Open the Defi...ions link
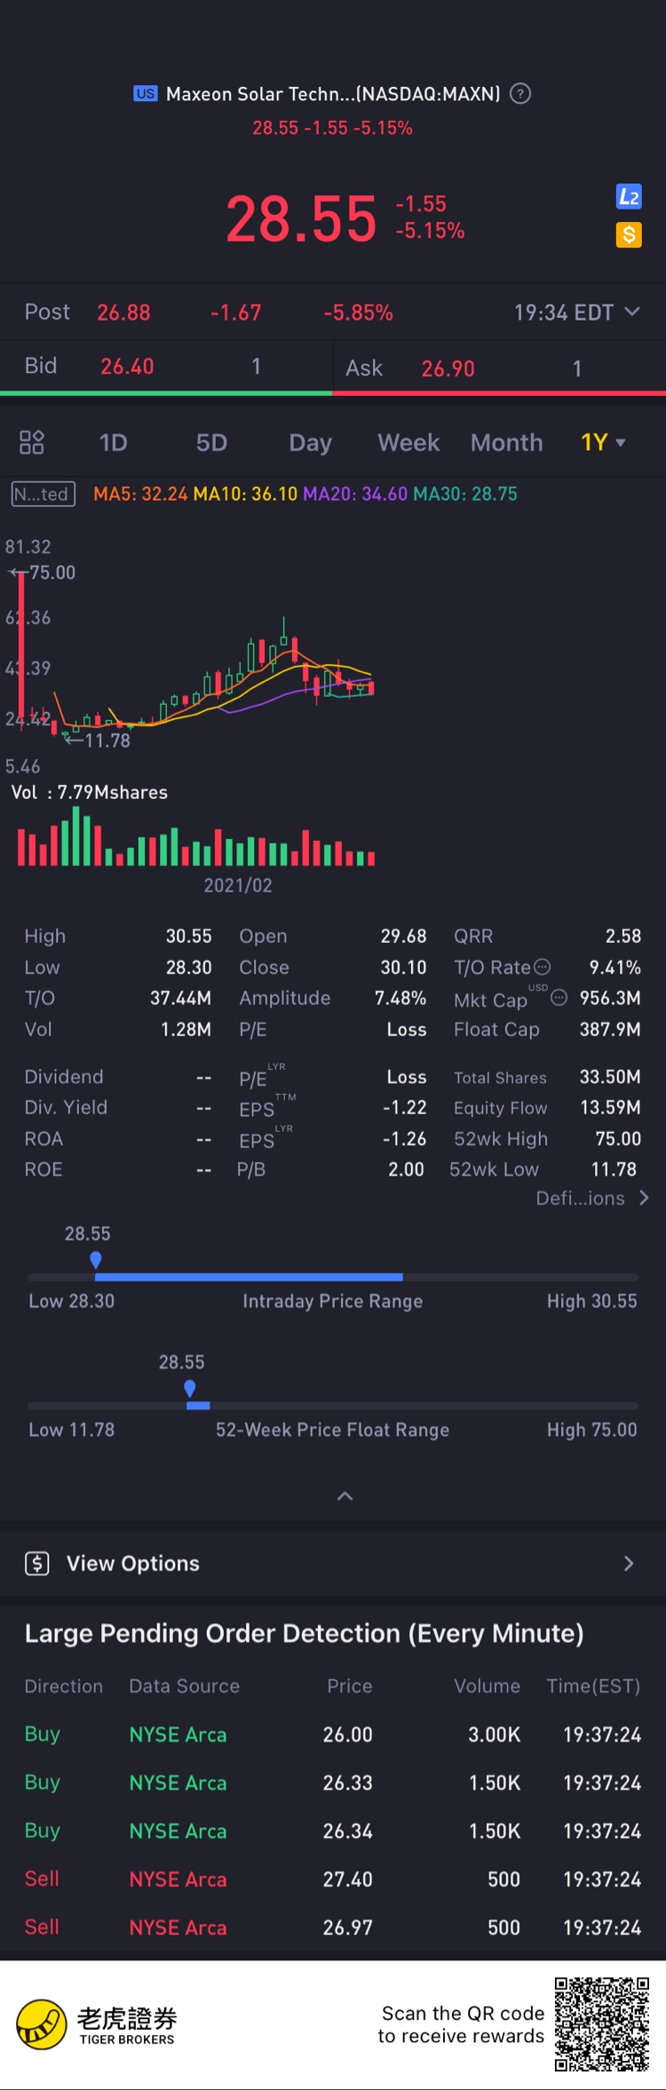Image resolution: width=666 pixels, height=2090 pixels. tap(591, 1199)
